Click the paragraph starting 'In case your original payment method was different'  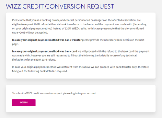(x=80, y=69)
